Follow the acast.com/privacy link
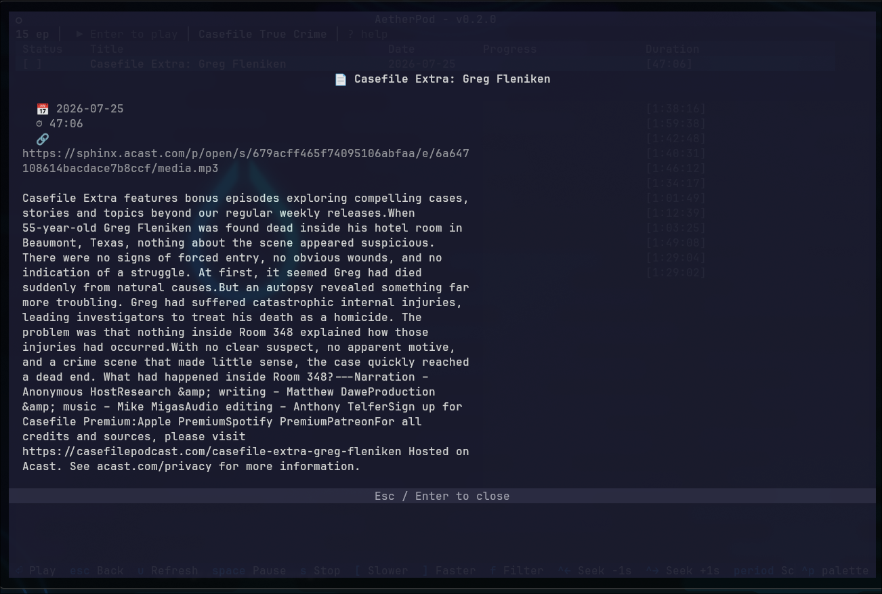This screenshot has width=882, height=594. 158,466
